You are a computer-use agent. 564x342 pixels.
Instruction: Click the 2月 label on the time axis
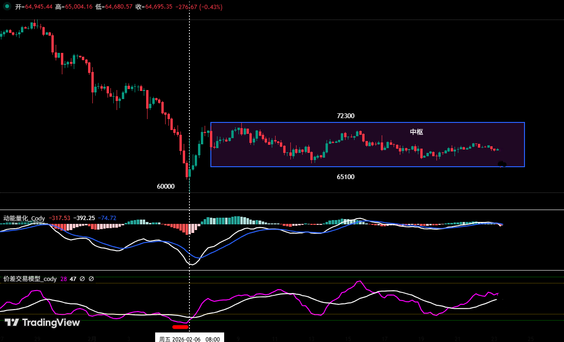pos(92,339)
